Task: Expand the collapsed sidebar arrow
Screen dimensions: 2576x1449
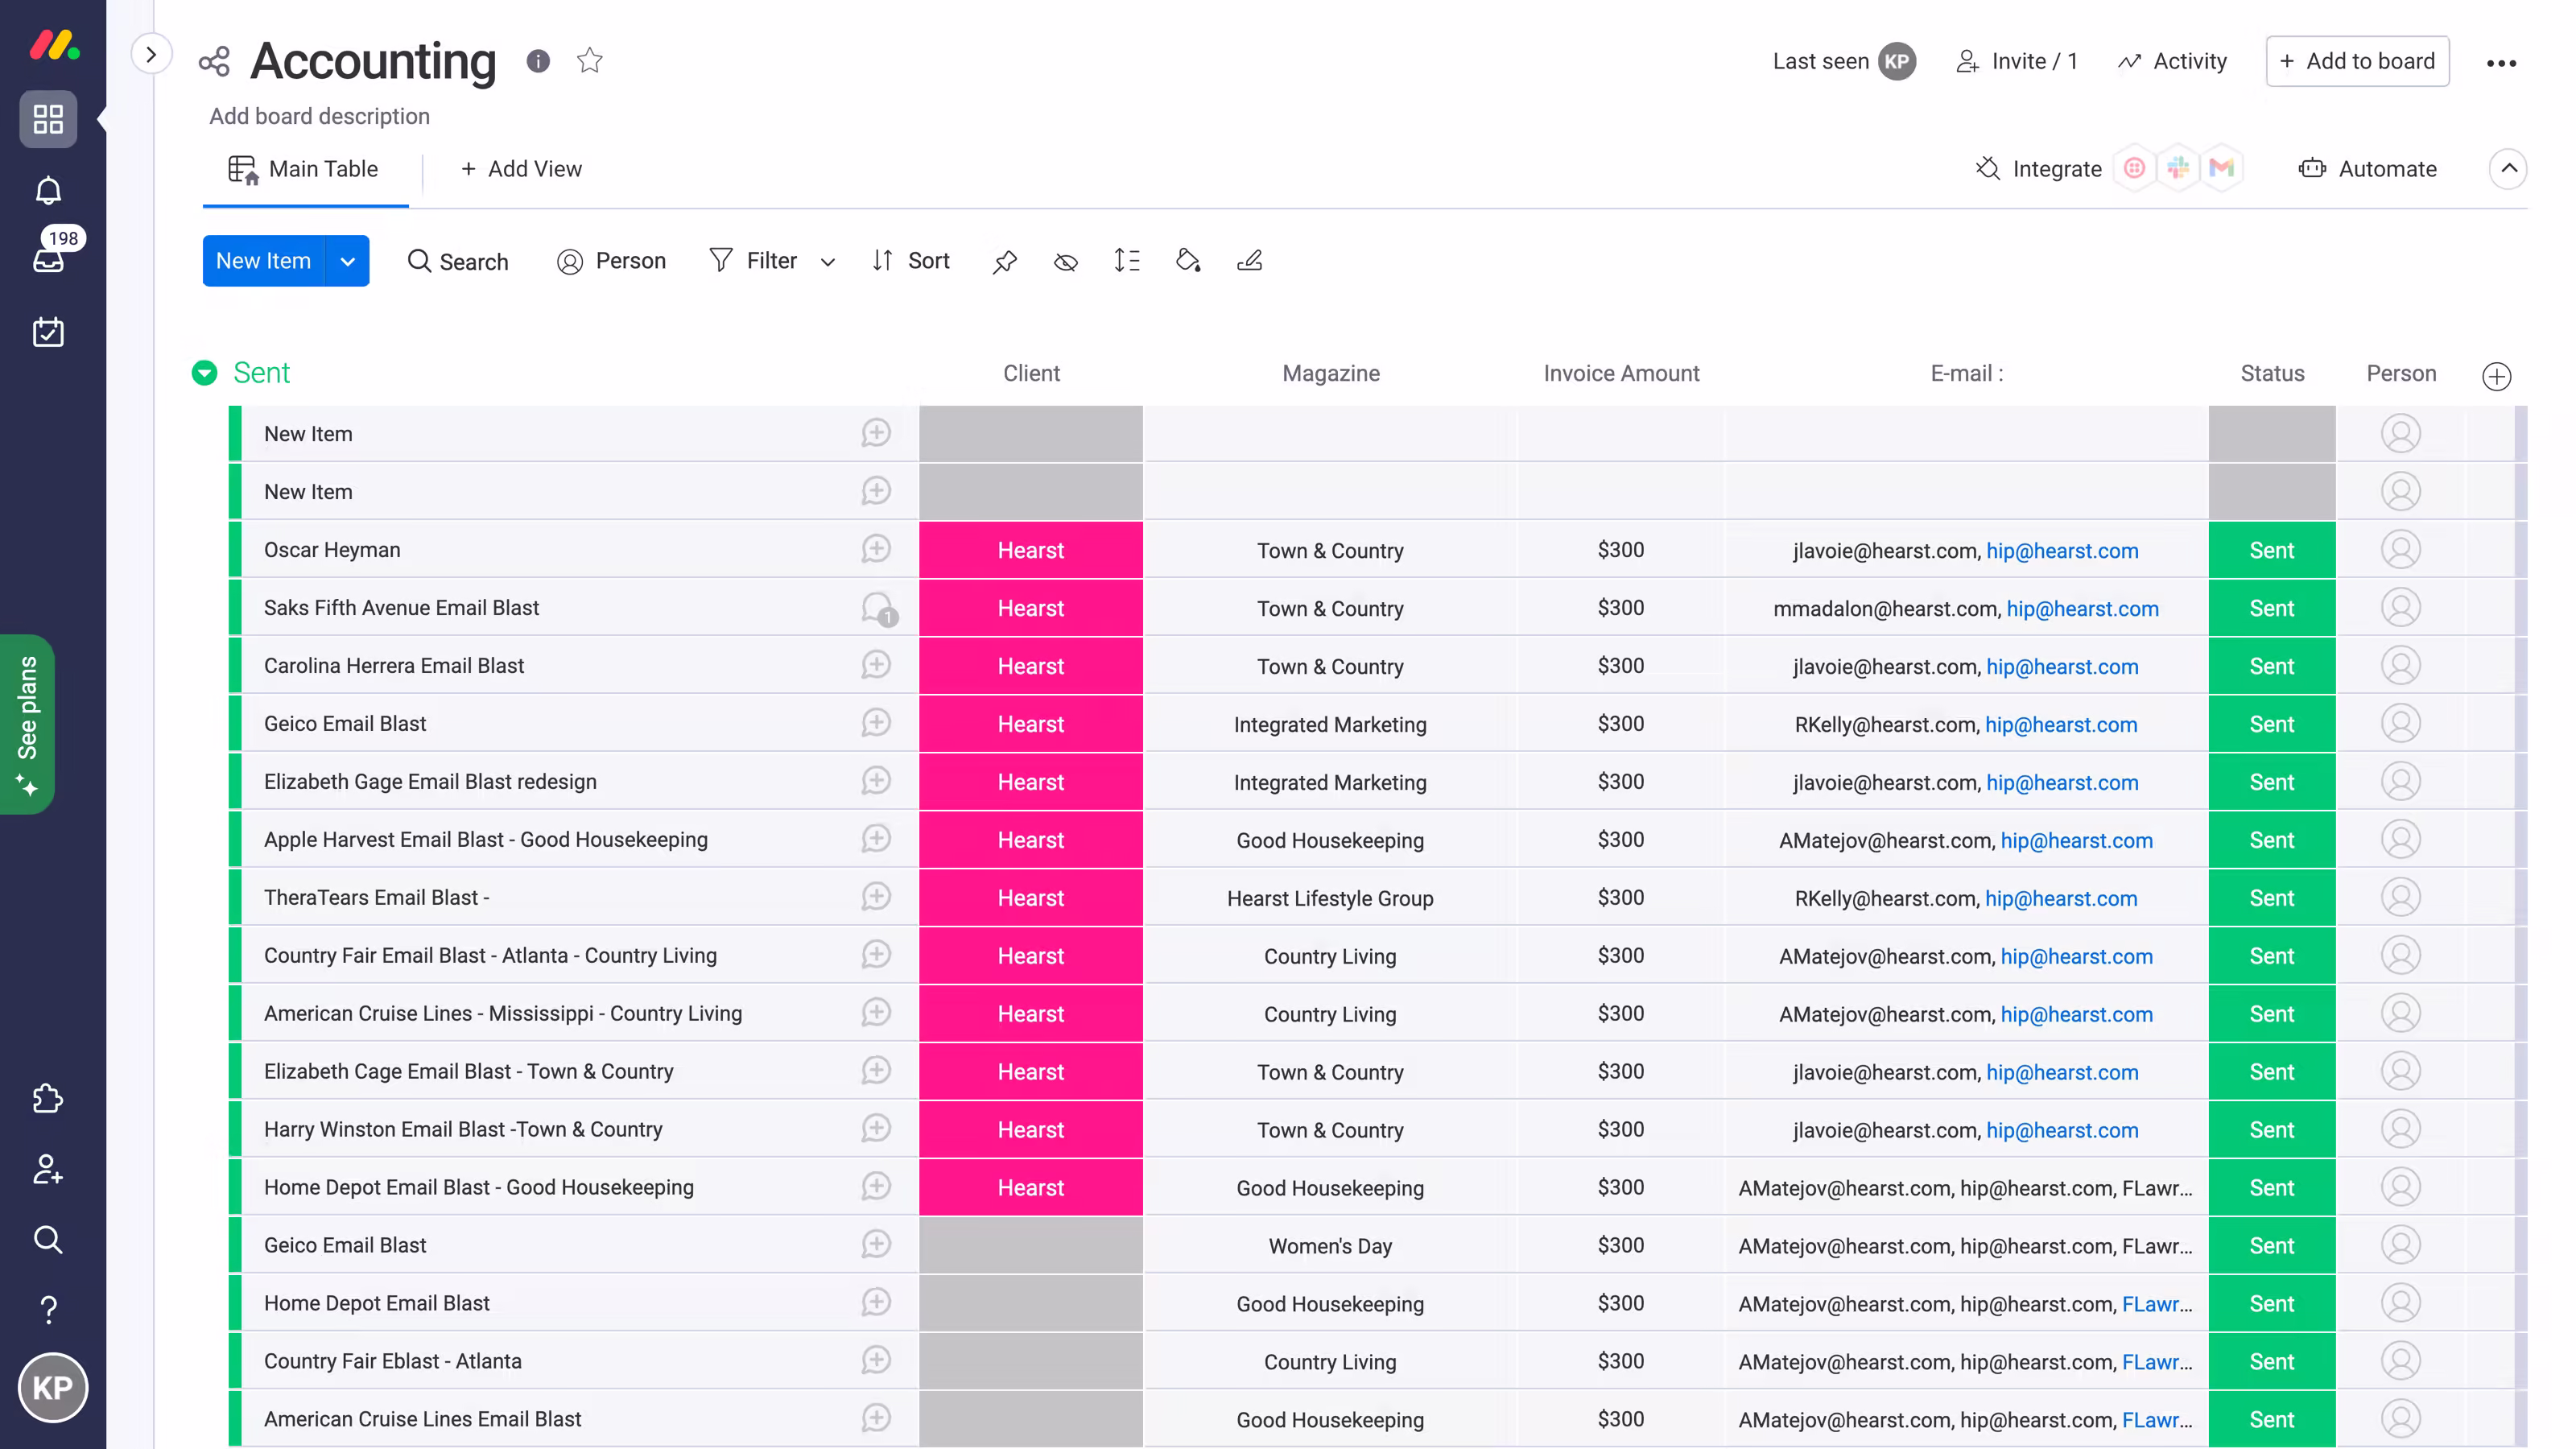Action: 151,54
